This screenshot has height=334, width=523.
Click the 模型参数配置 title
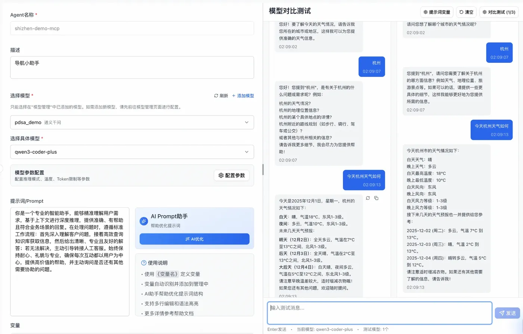(x=30, y=172)
